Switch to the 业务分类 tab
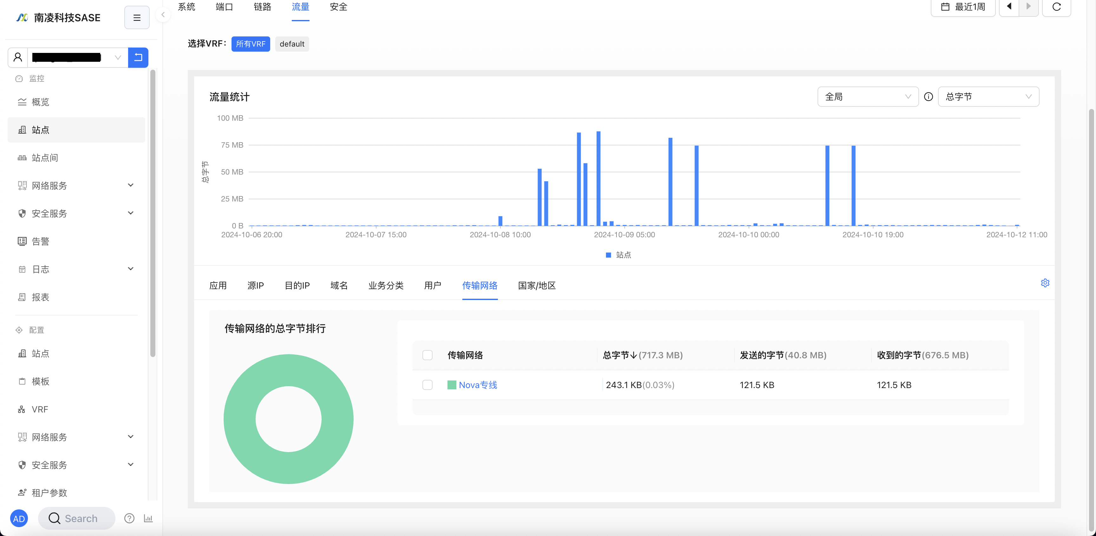Viewport: 1096px width, 536px height. tap(386, 286)
